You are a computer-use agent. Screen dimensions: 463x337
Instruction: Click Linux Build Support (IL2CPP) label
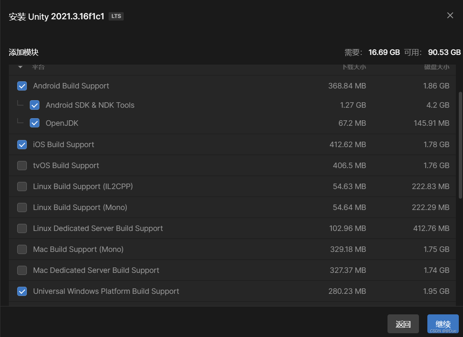(x=83, y=187)
